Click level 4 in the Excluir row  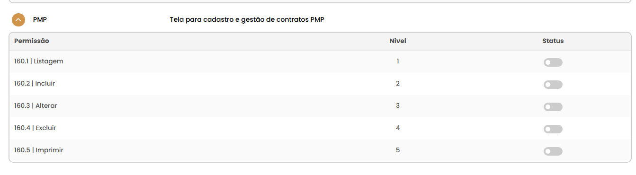point(398,128)
